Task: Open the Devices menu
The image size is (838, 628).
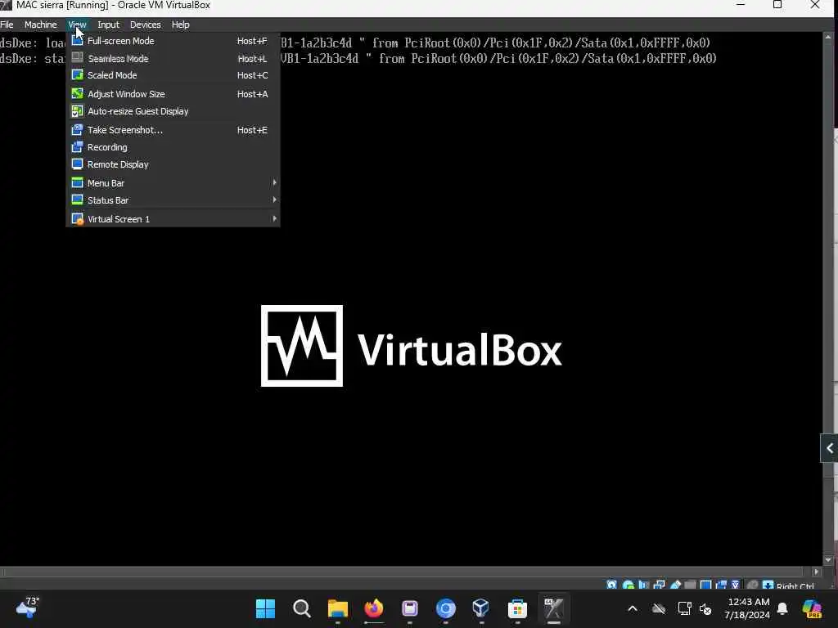Action: pyautogui.click(x=146, y=25)
